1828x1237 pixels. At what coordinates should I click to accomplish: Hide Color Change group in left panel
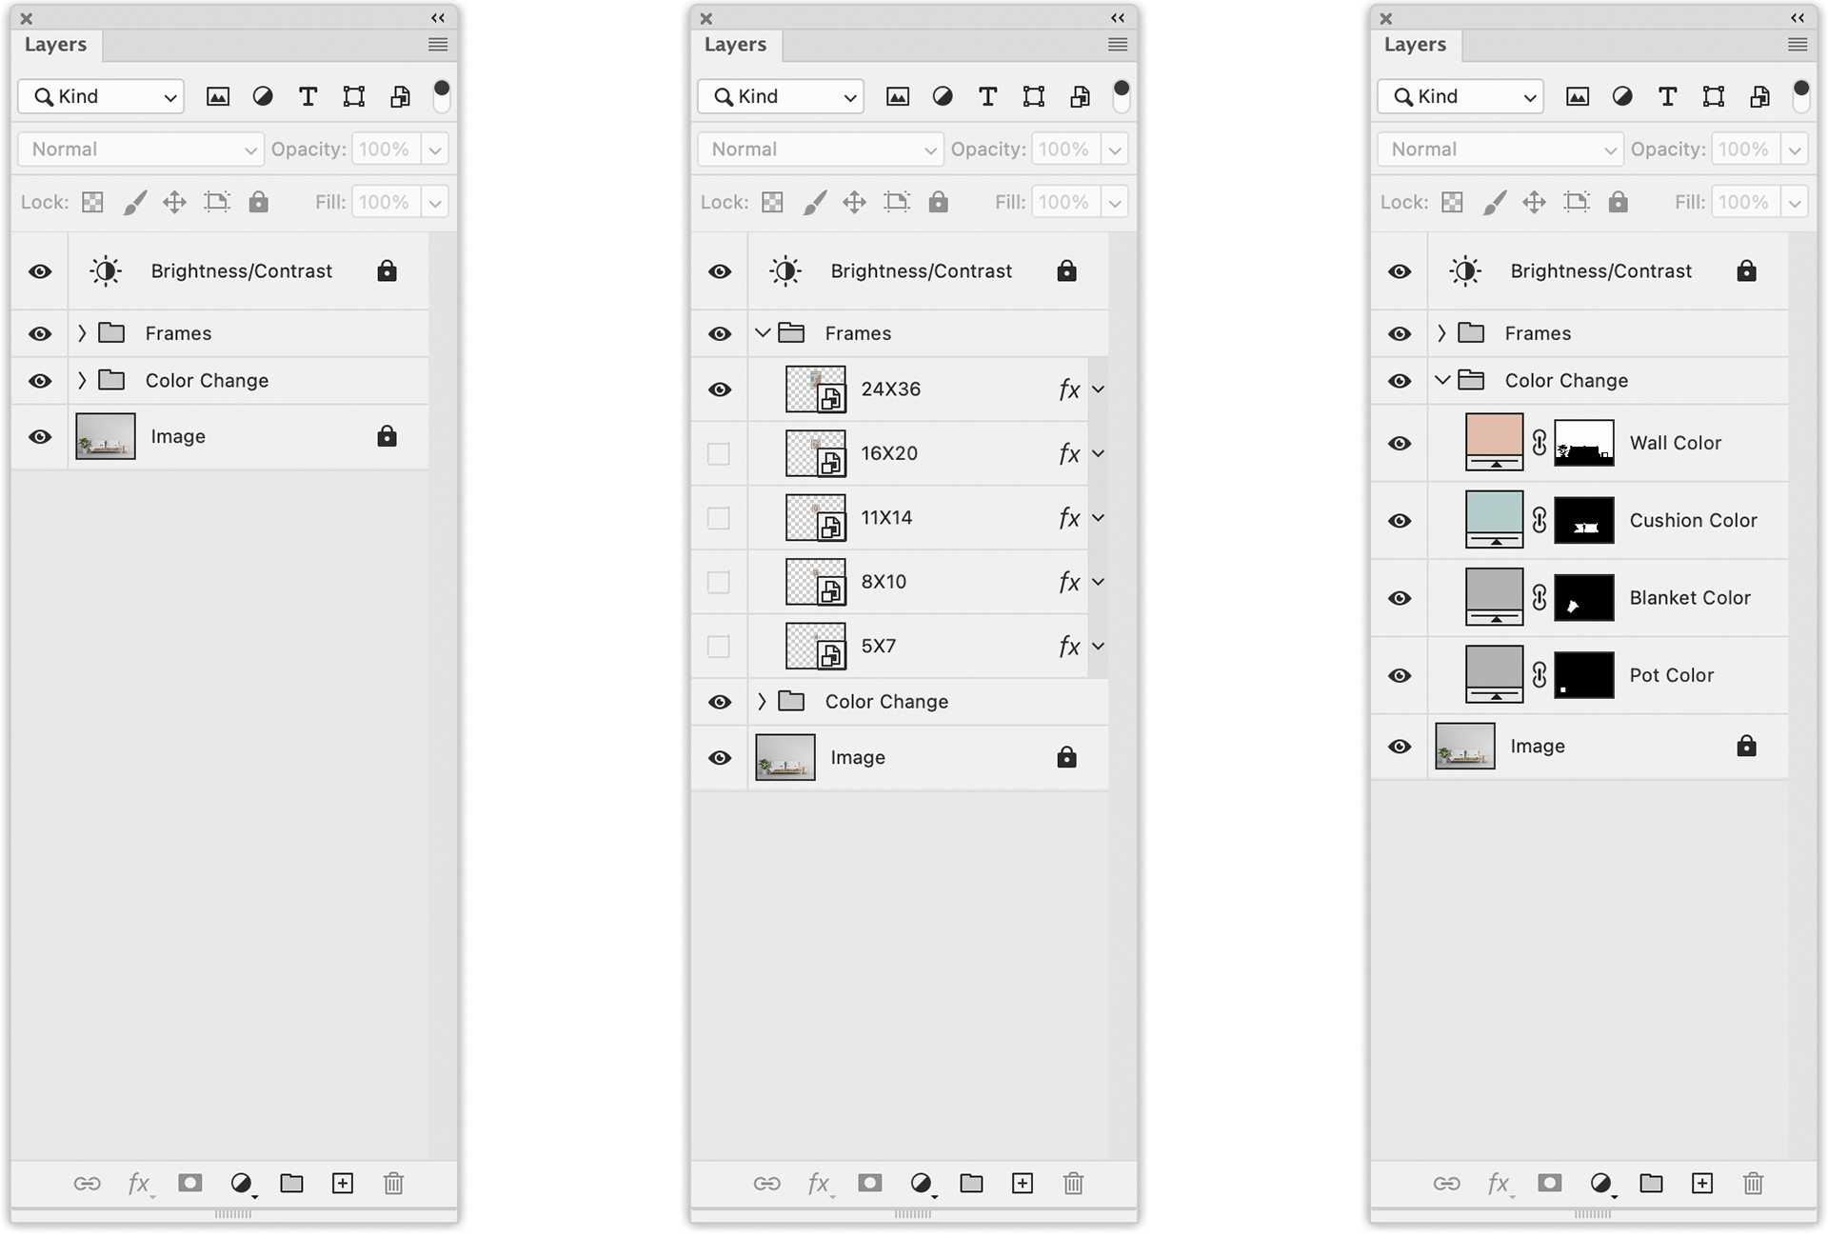coord(40,381)
